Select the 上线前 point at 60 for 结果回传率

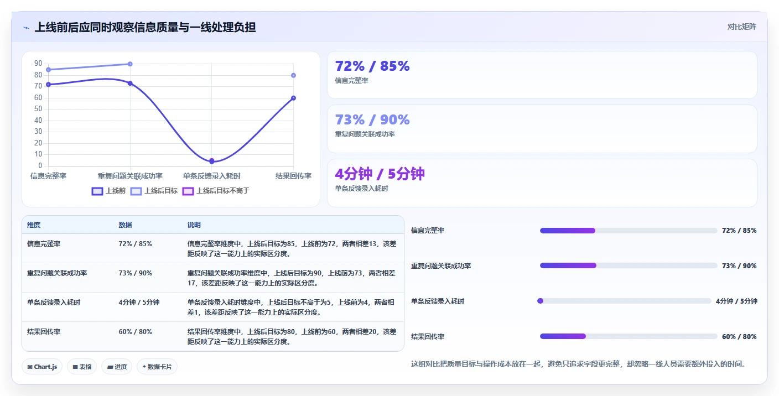click(293, 98)
